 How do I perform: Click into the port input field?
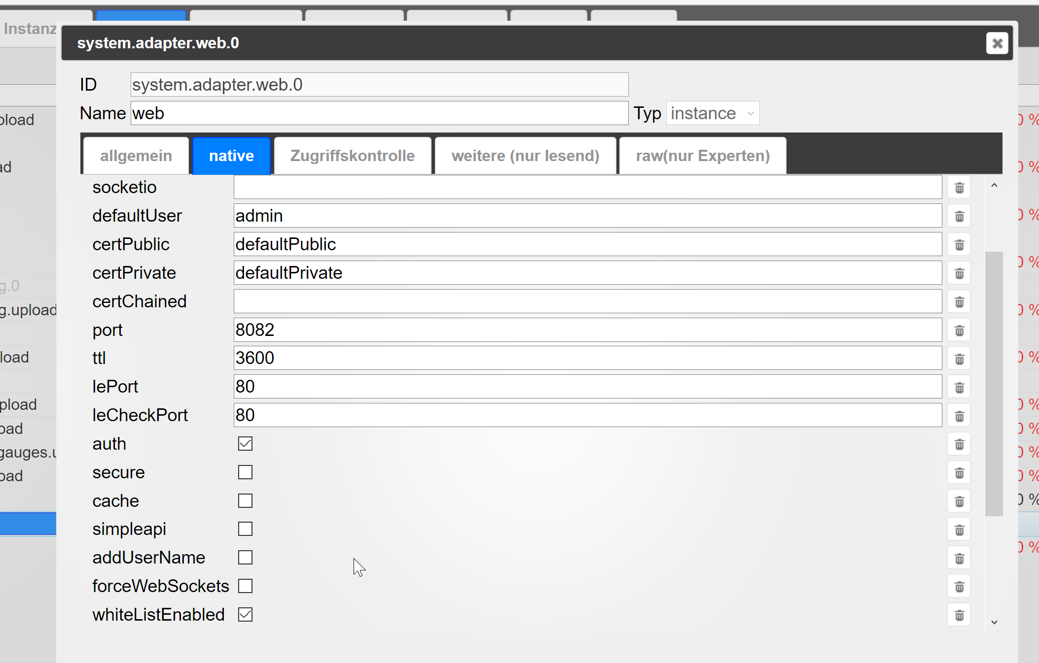pyautogui.click(x=587, y=330)
